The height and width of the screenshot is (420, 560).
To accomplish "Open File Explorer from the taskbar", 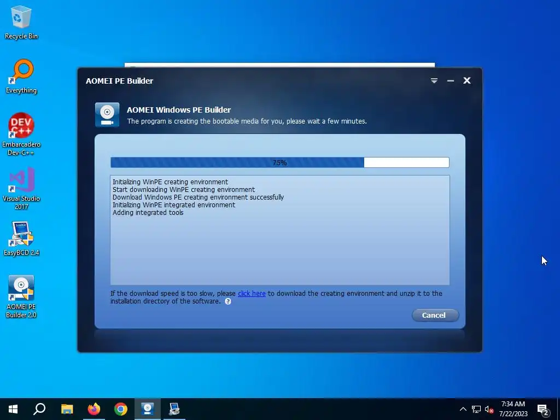I will [67, 409].
